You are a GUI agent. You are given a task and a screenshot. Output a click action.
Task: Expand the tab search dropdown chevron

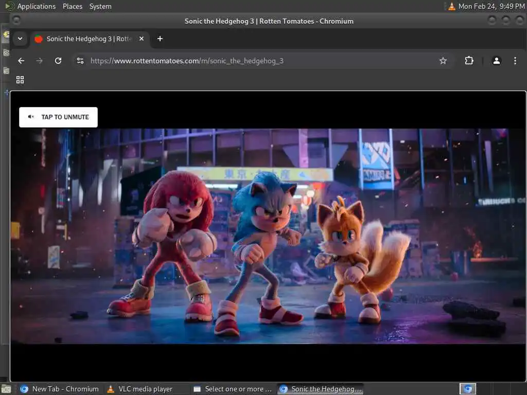click(20, 39)
